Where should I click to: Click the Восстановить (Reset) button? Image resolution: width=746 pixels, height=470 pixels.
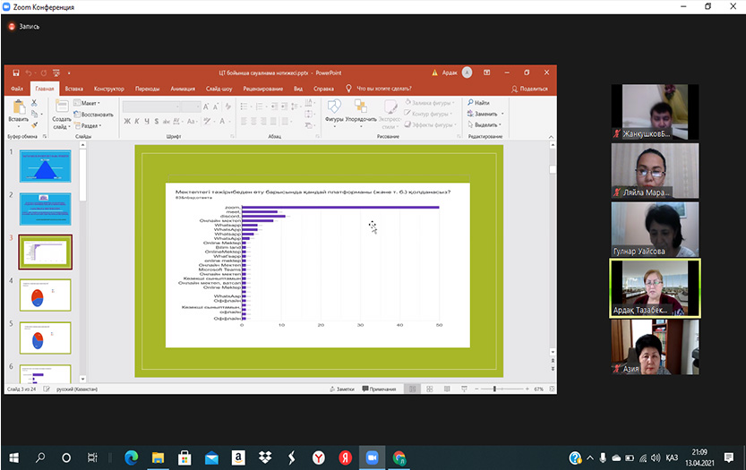coord(93,115)
